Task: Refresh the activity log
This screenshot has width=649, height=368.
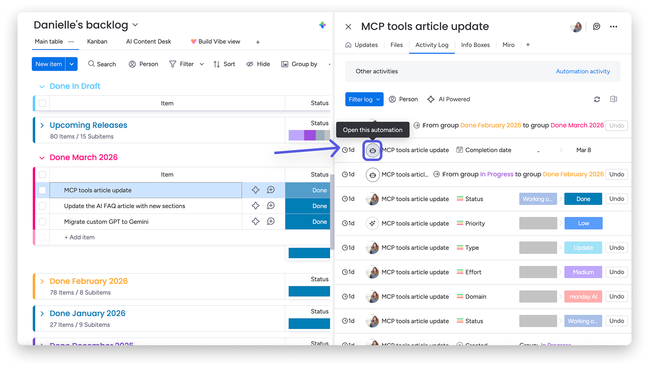Action: [x=597, y=99]
